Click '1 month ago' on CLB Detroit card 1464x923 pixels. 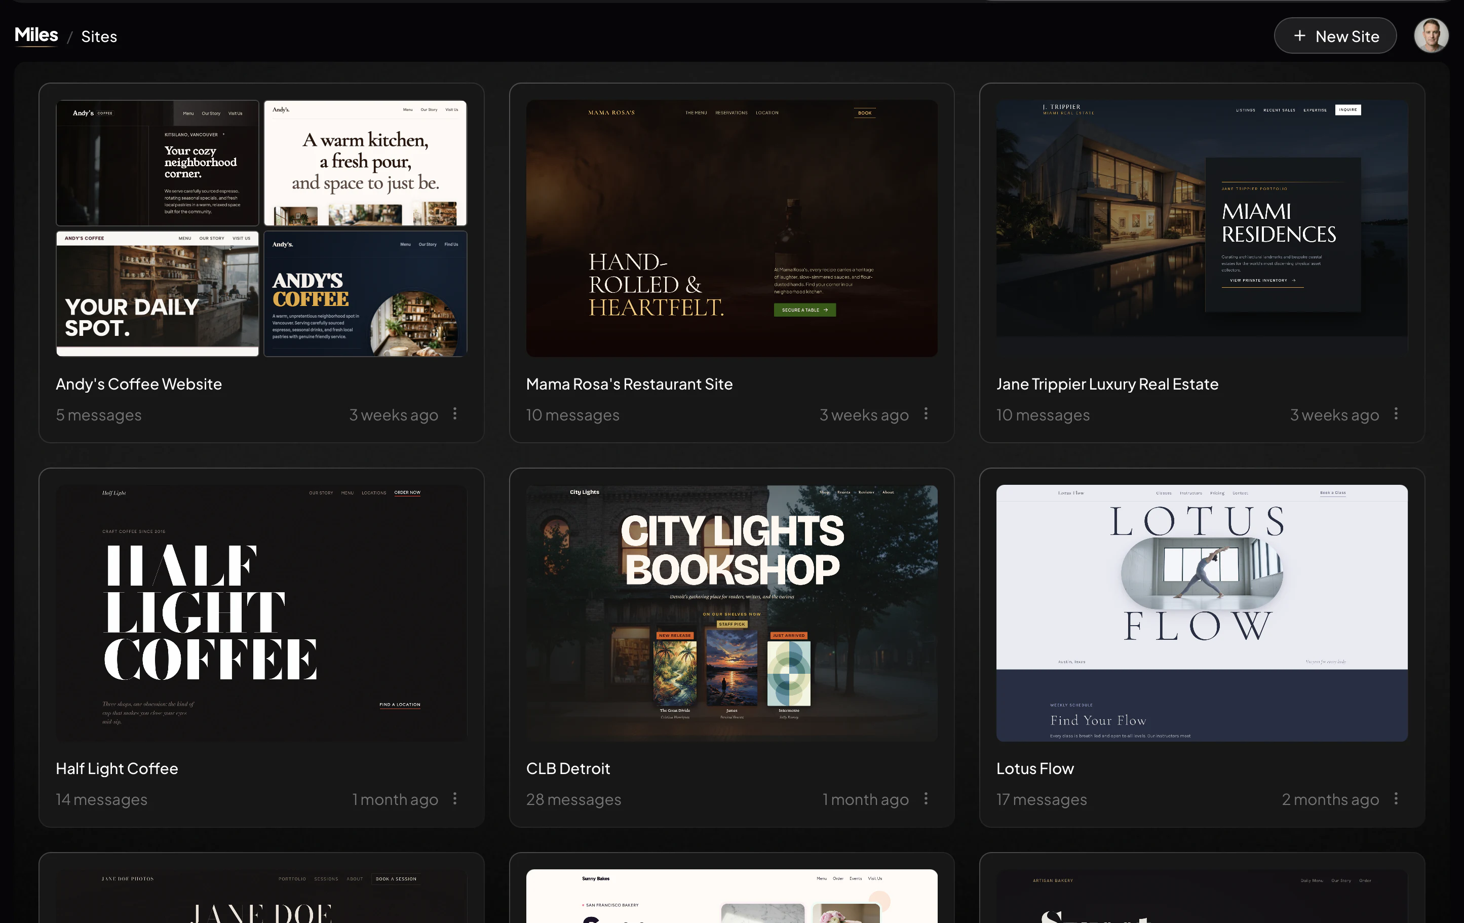point(866,799)
